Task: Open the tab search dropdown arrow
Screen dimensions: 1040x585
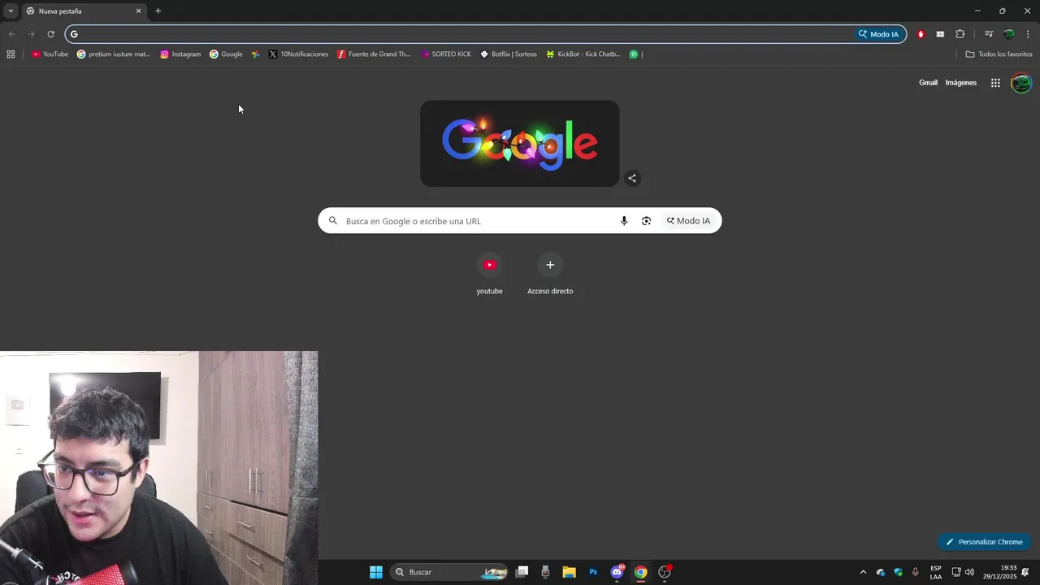Action: click(x=11, y=11)
